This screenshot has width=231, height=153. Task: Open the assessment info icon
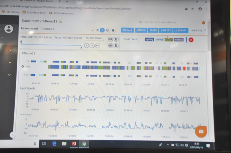pyautogui.click(x=108, y=30)
